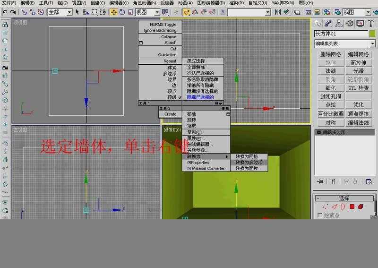Open the render type 视图 dropdown
This screenshot has width=378, height=268.
[x=368, y=12]
